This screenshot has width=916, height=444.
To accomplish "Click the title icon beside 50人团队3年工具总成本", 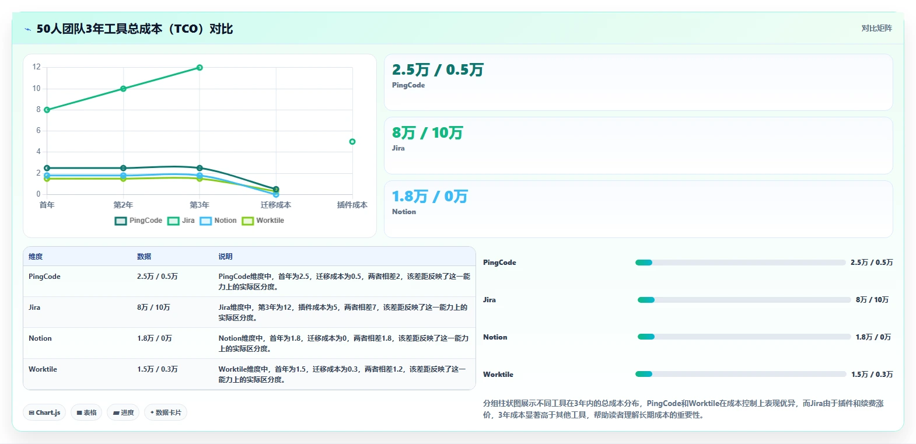I will 27,29.
